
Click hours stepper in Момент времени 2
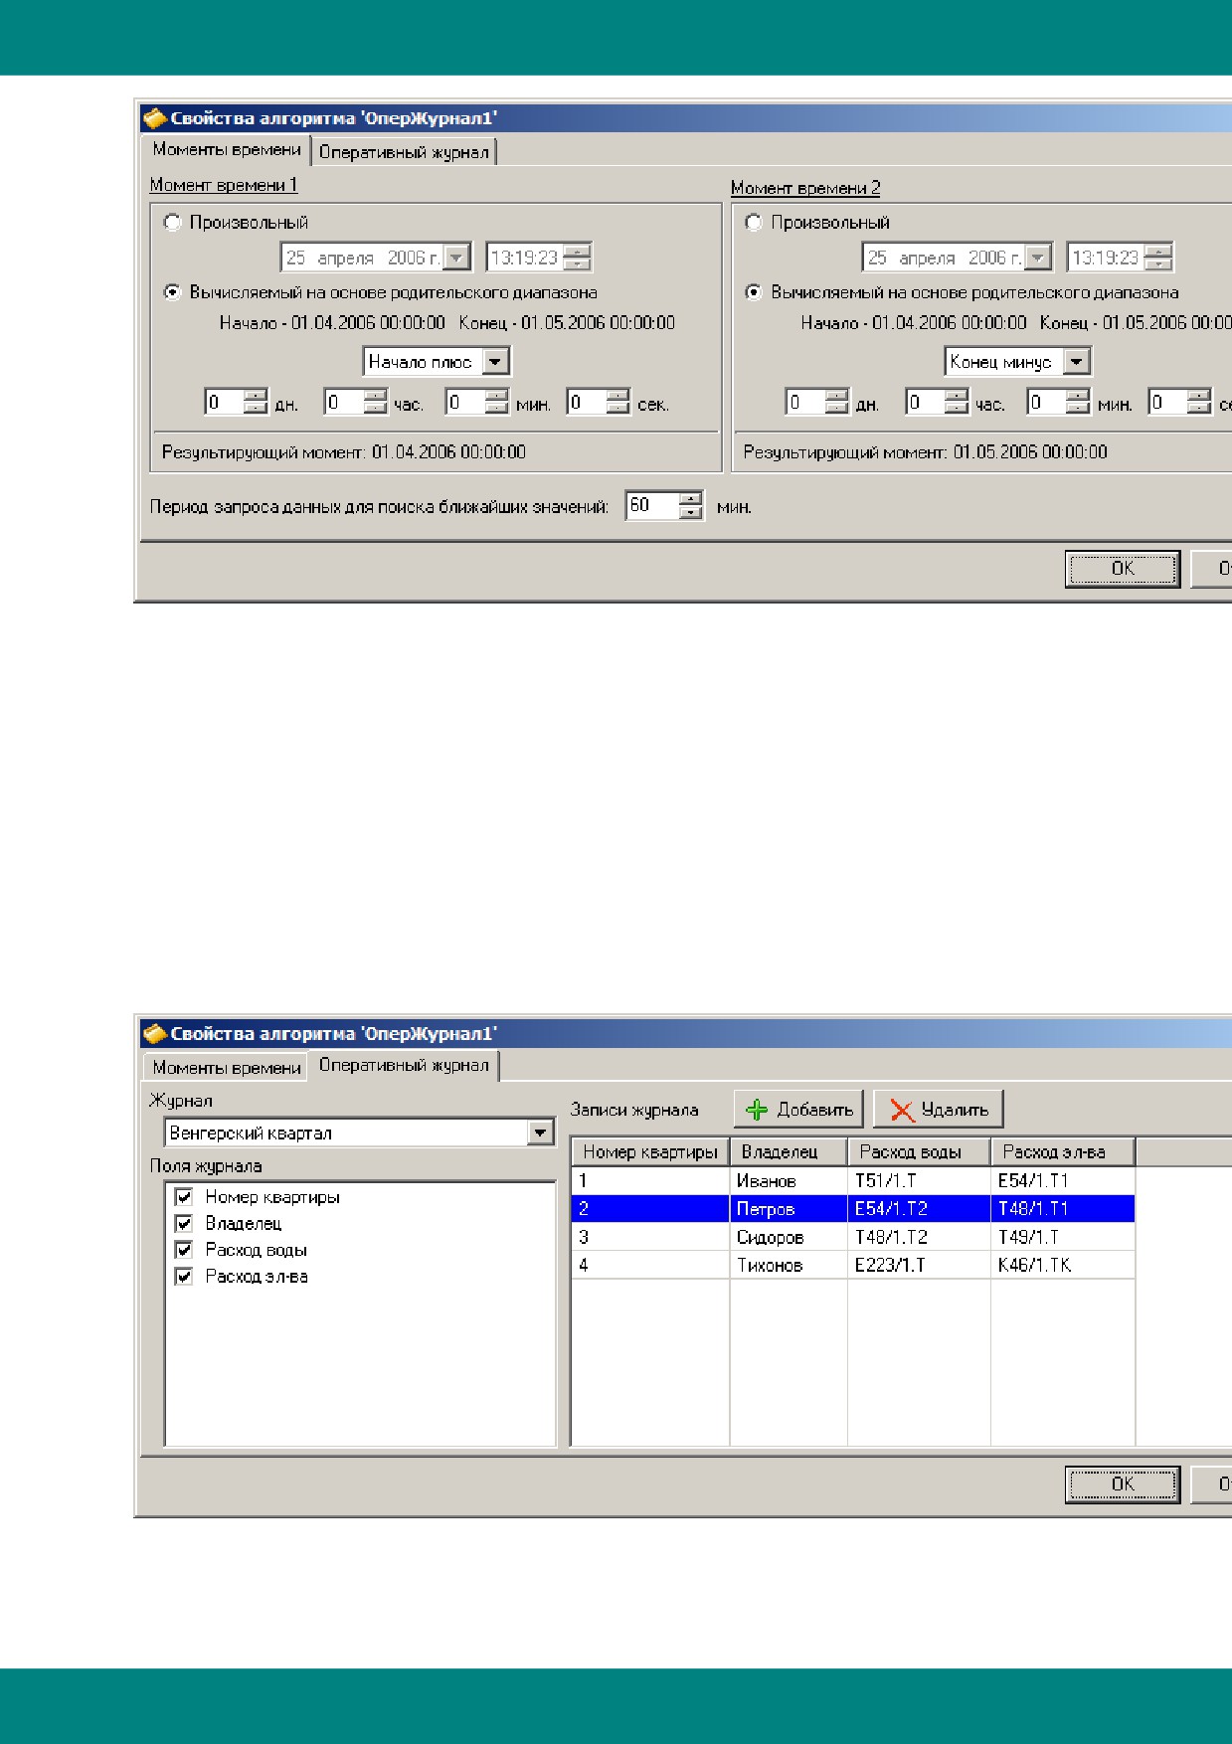click(956, 402)
